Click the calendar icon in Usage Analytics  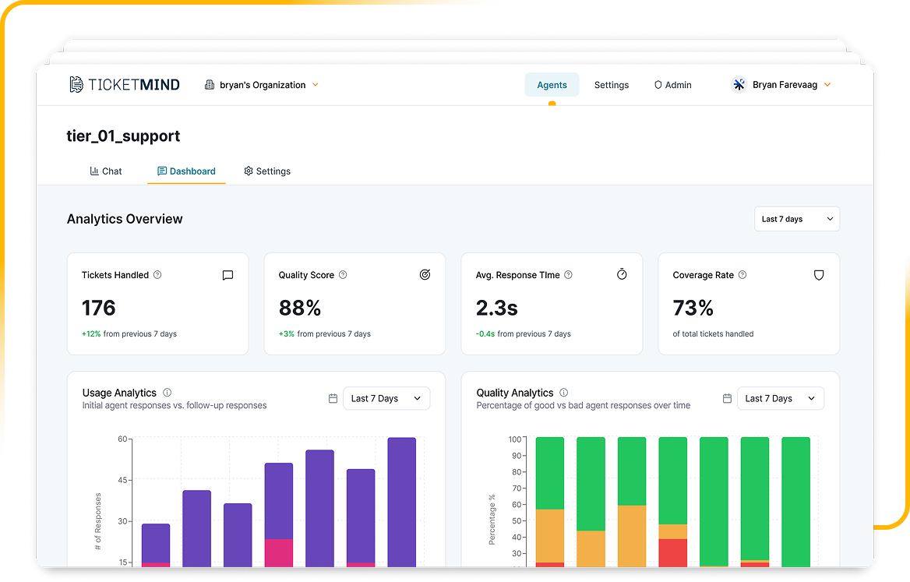pos(333,397)
